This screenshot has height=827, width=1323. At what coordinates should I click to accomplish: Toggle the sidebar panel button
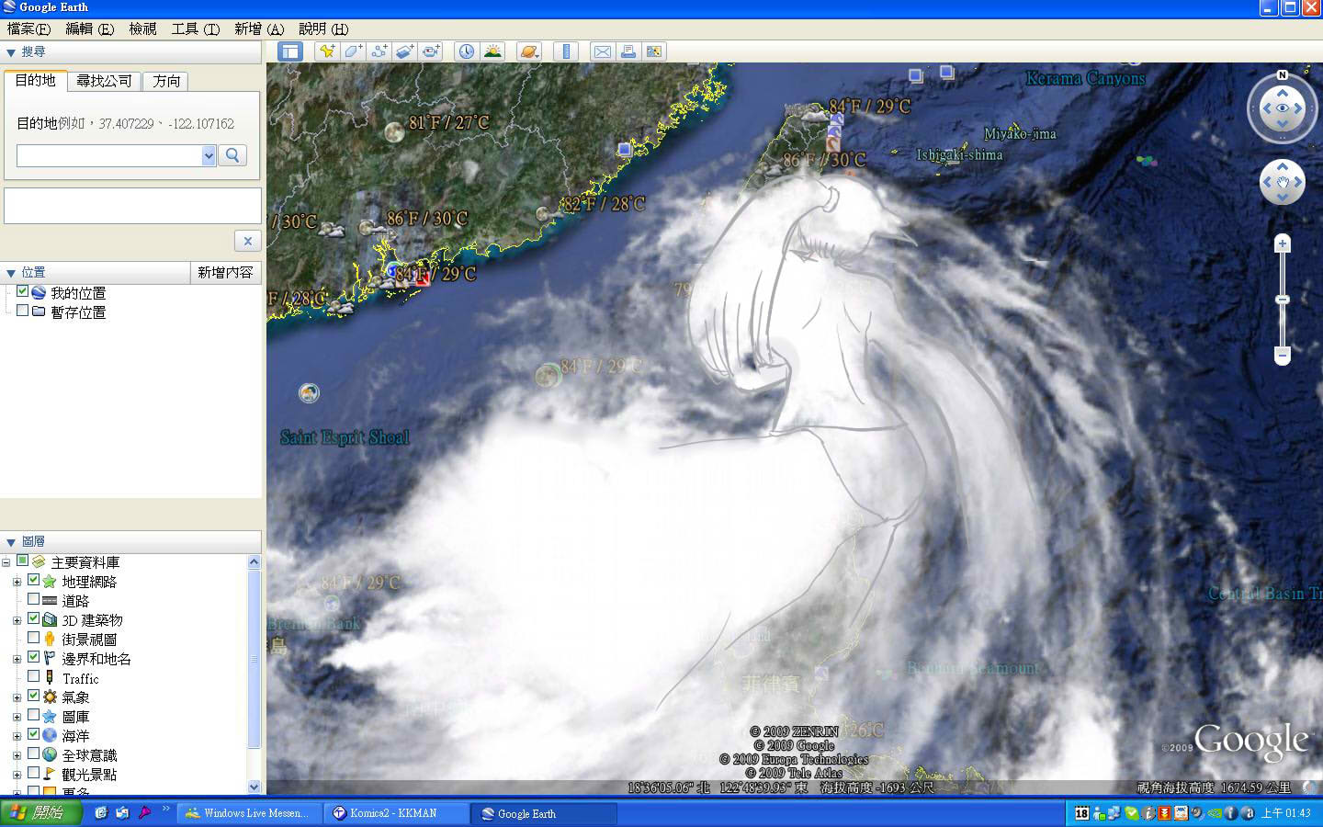tap(290, 51)
